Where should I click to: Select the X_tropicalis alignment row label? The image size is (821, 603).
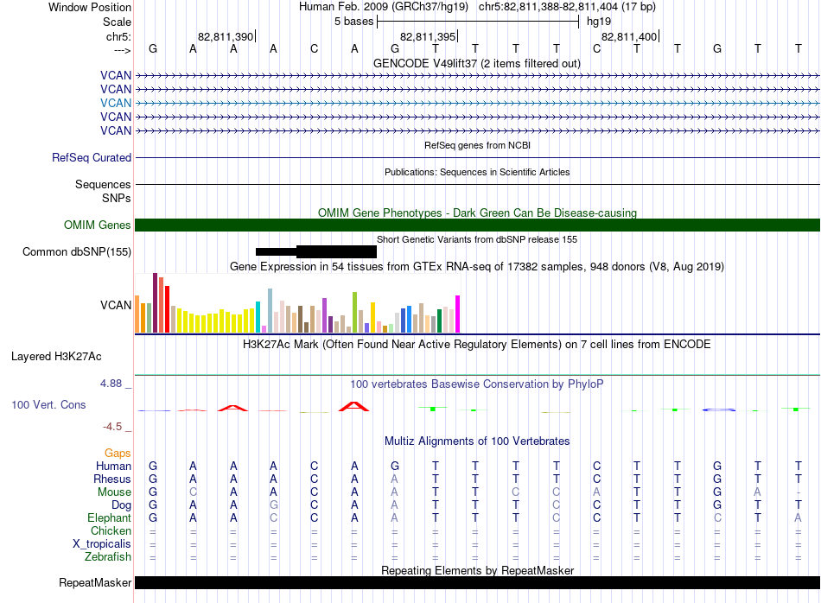click(102, 544)
